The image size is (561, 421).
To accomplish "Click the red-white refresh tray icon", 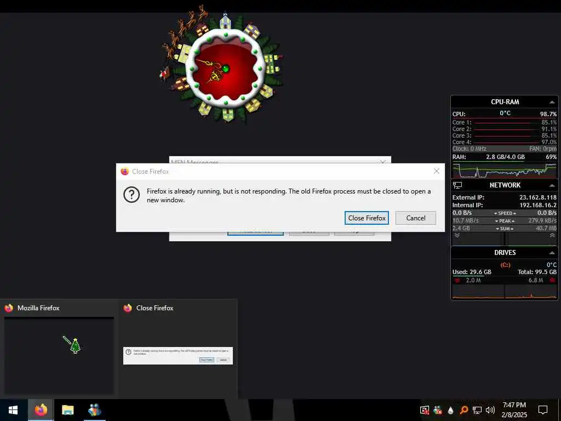I will (x=425, y=410).
